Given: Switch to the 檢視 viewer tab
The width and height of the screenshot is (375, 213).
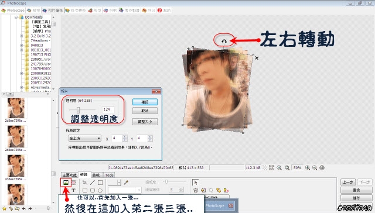Looking at the screenshot, I should pos(33,11).
